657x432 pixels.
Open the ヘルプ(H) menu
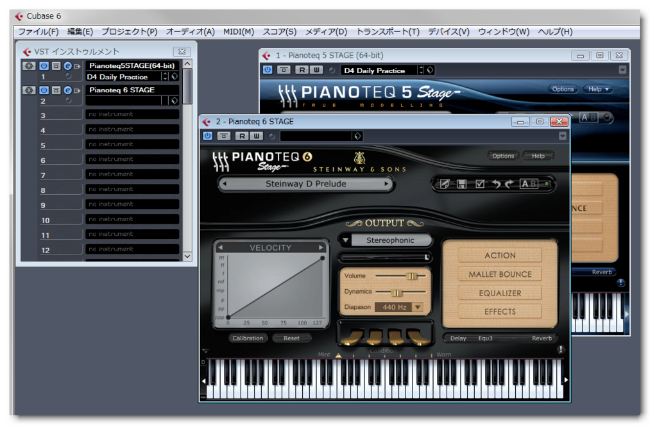[555, 32]
